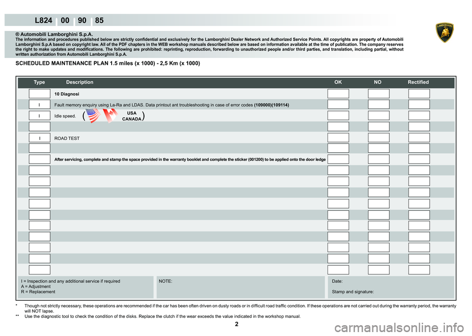
Task: Click the Type box for Fault memory enquiry
Action: (39, 104)
